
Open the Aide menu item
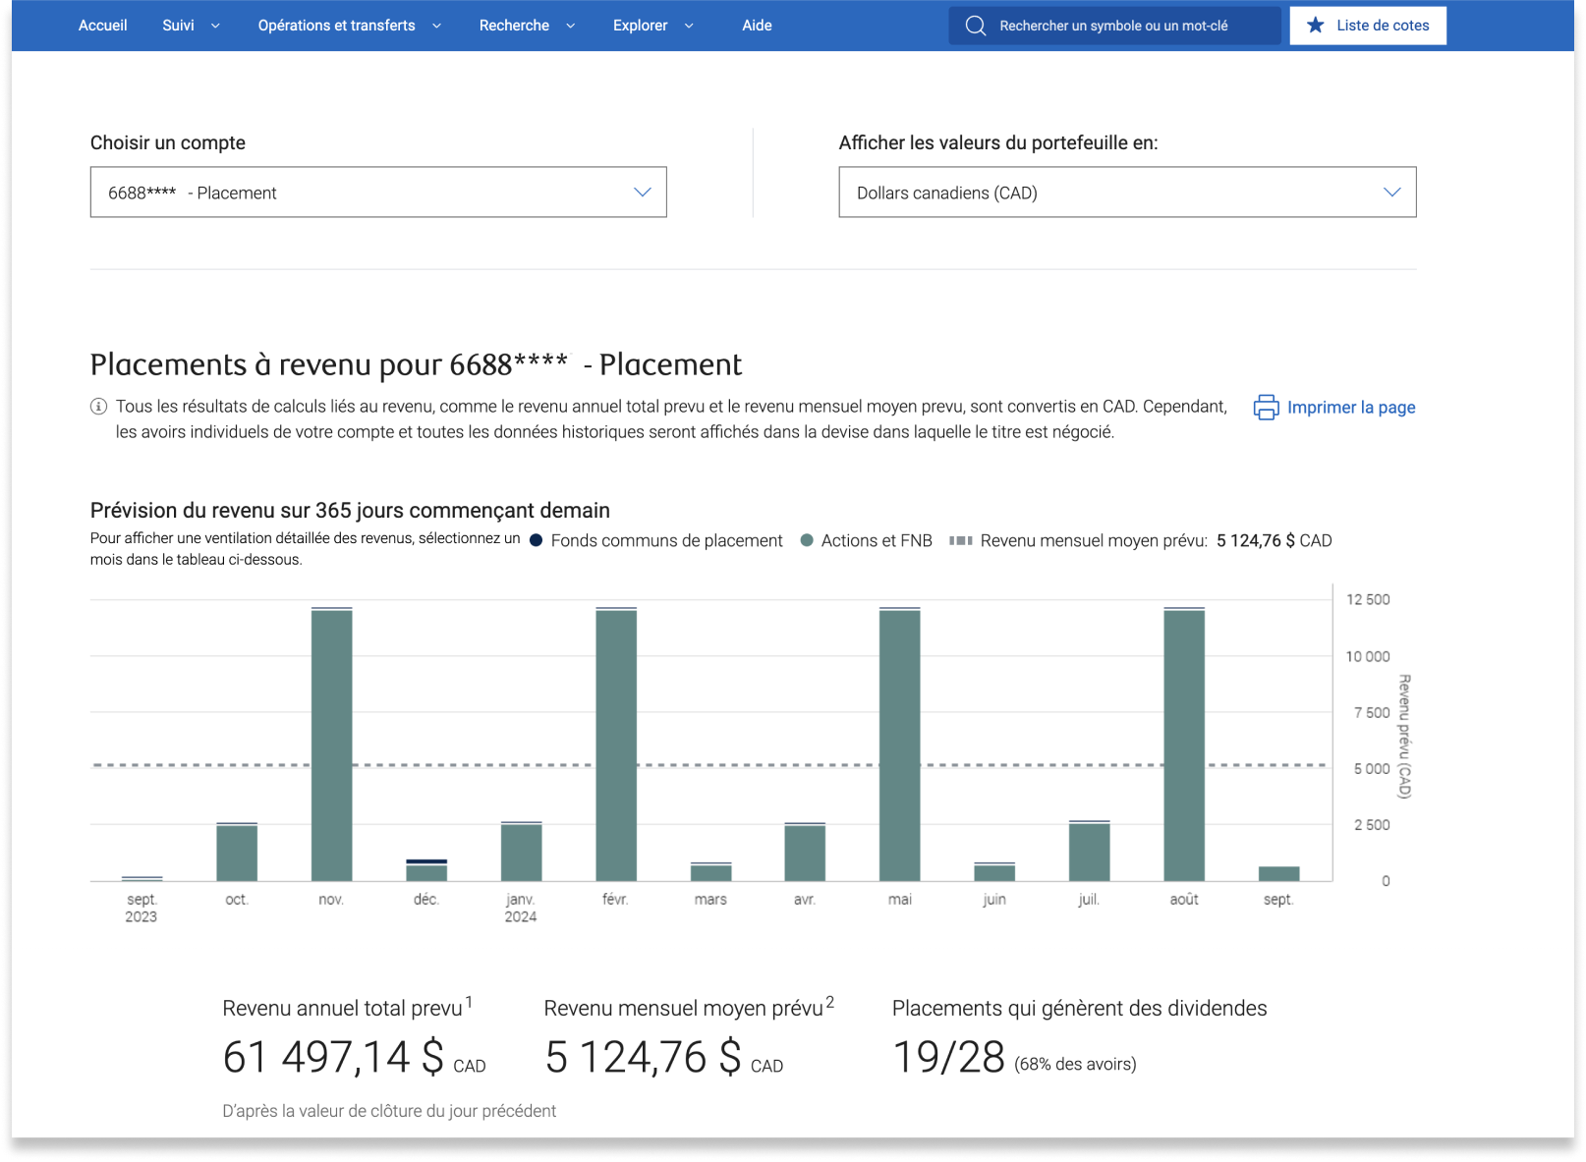click(x=757, y=26)
